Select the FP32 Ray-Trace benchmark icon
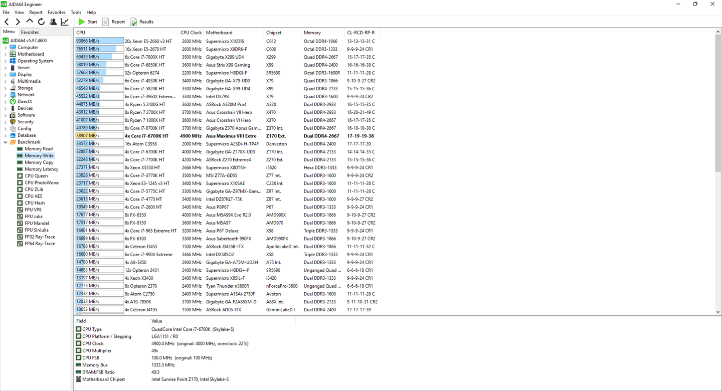 click(20, 237)
